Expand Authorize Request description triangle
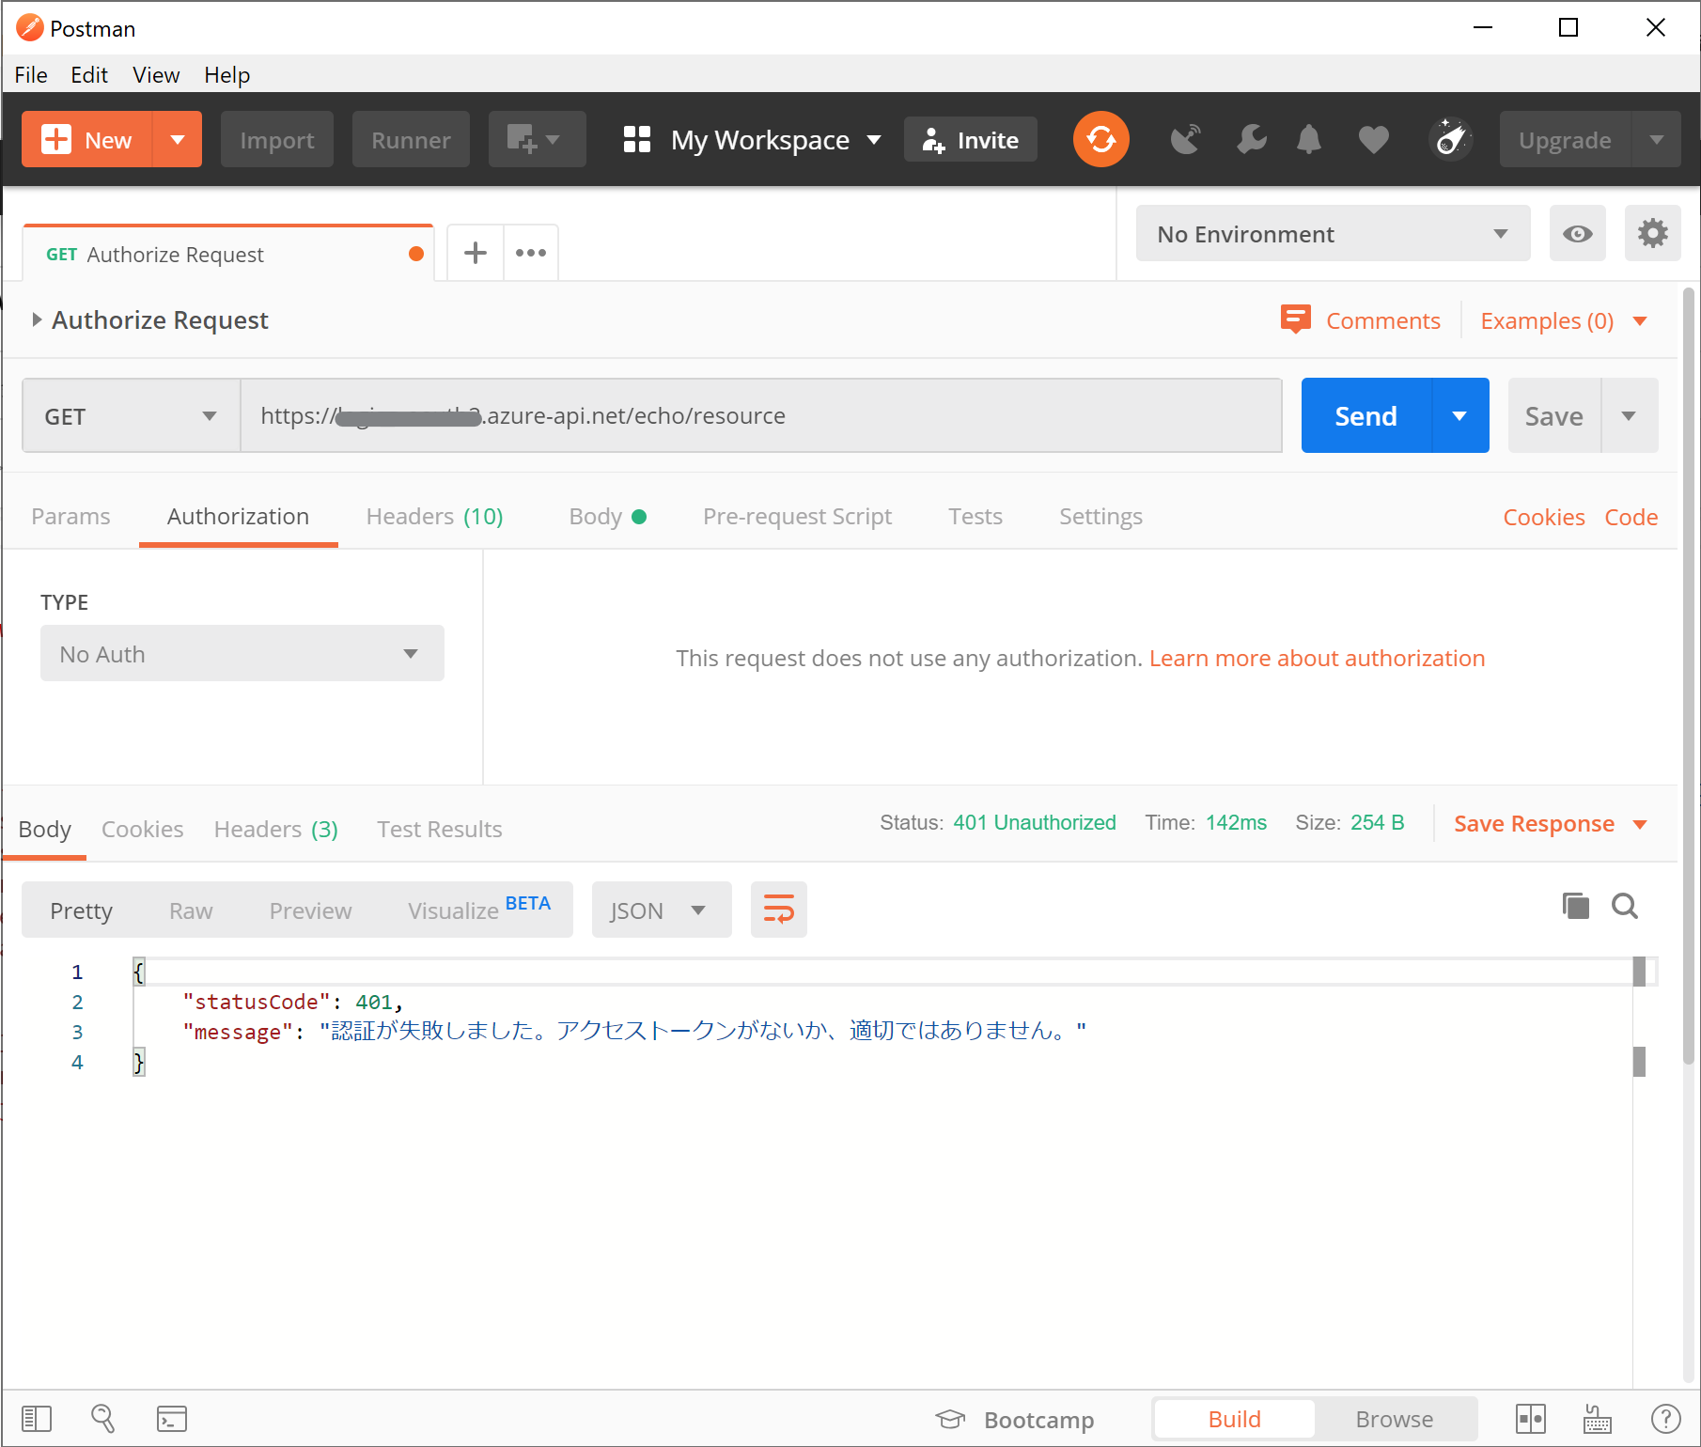Viewport: 1701px width, 1447px height. (37, 319)
